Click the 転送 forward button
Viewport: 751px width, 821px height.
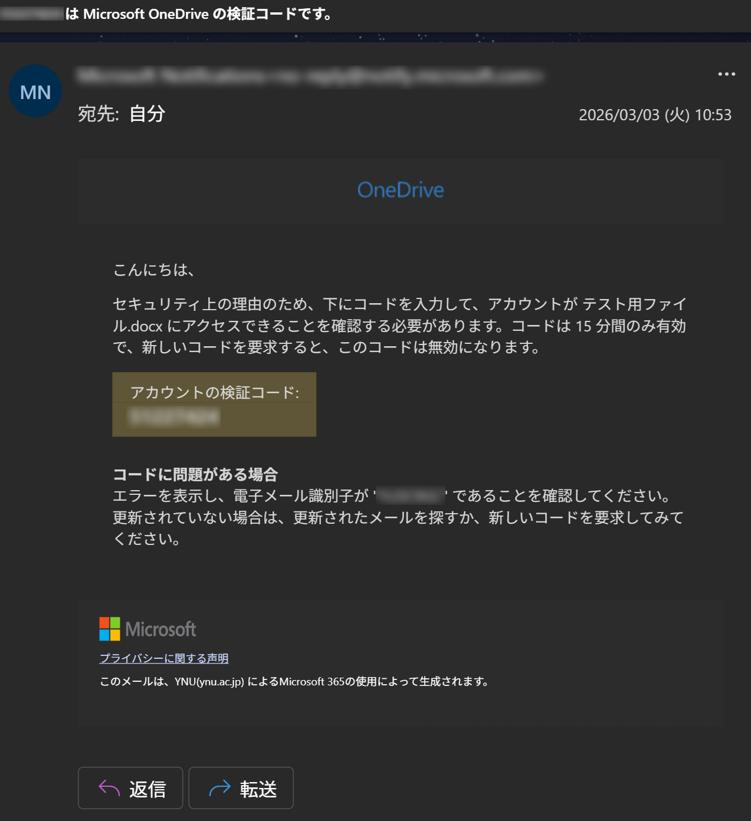[241, 788]
